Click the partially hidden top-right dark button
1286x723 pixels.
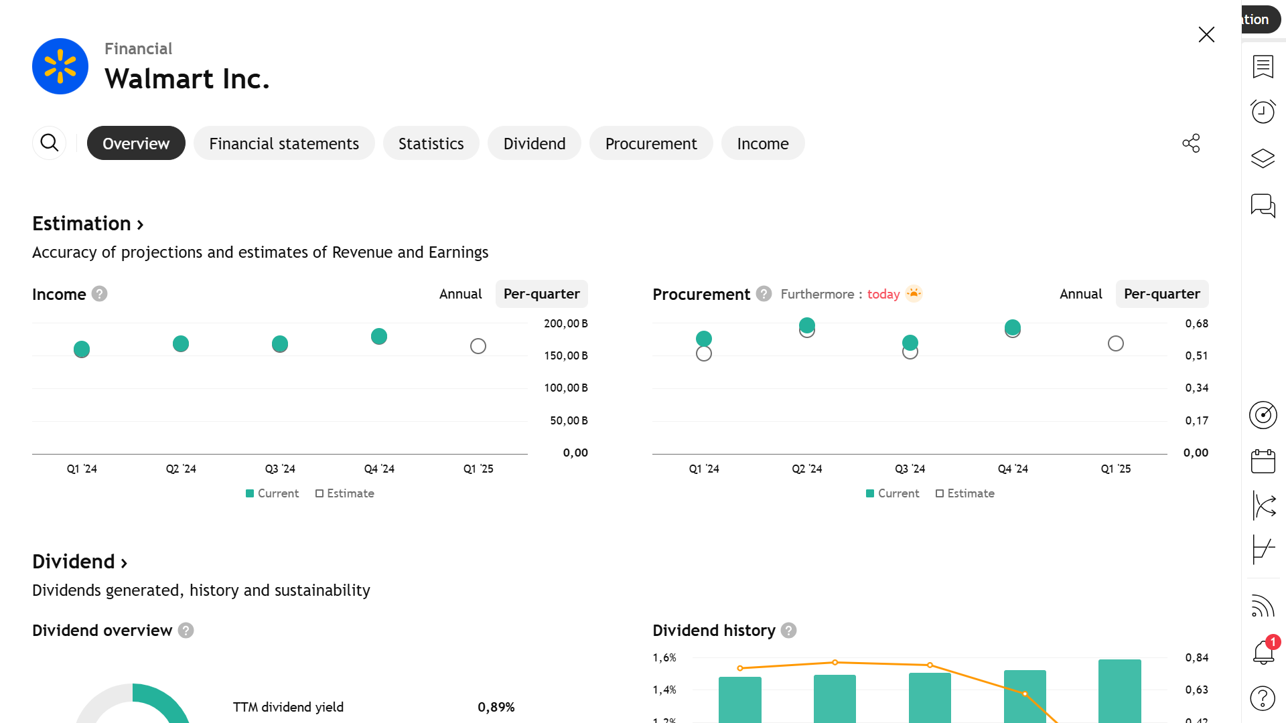coord(1260,19)
